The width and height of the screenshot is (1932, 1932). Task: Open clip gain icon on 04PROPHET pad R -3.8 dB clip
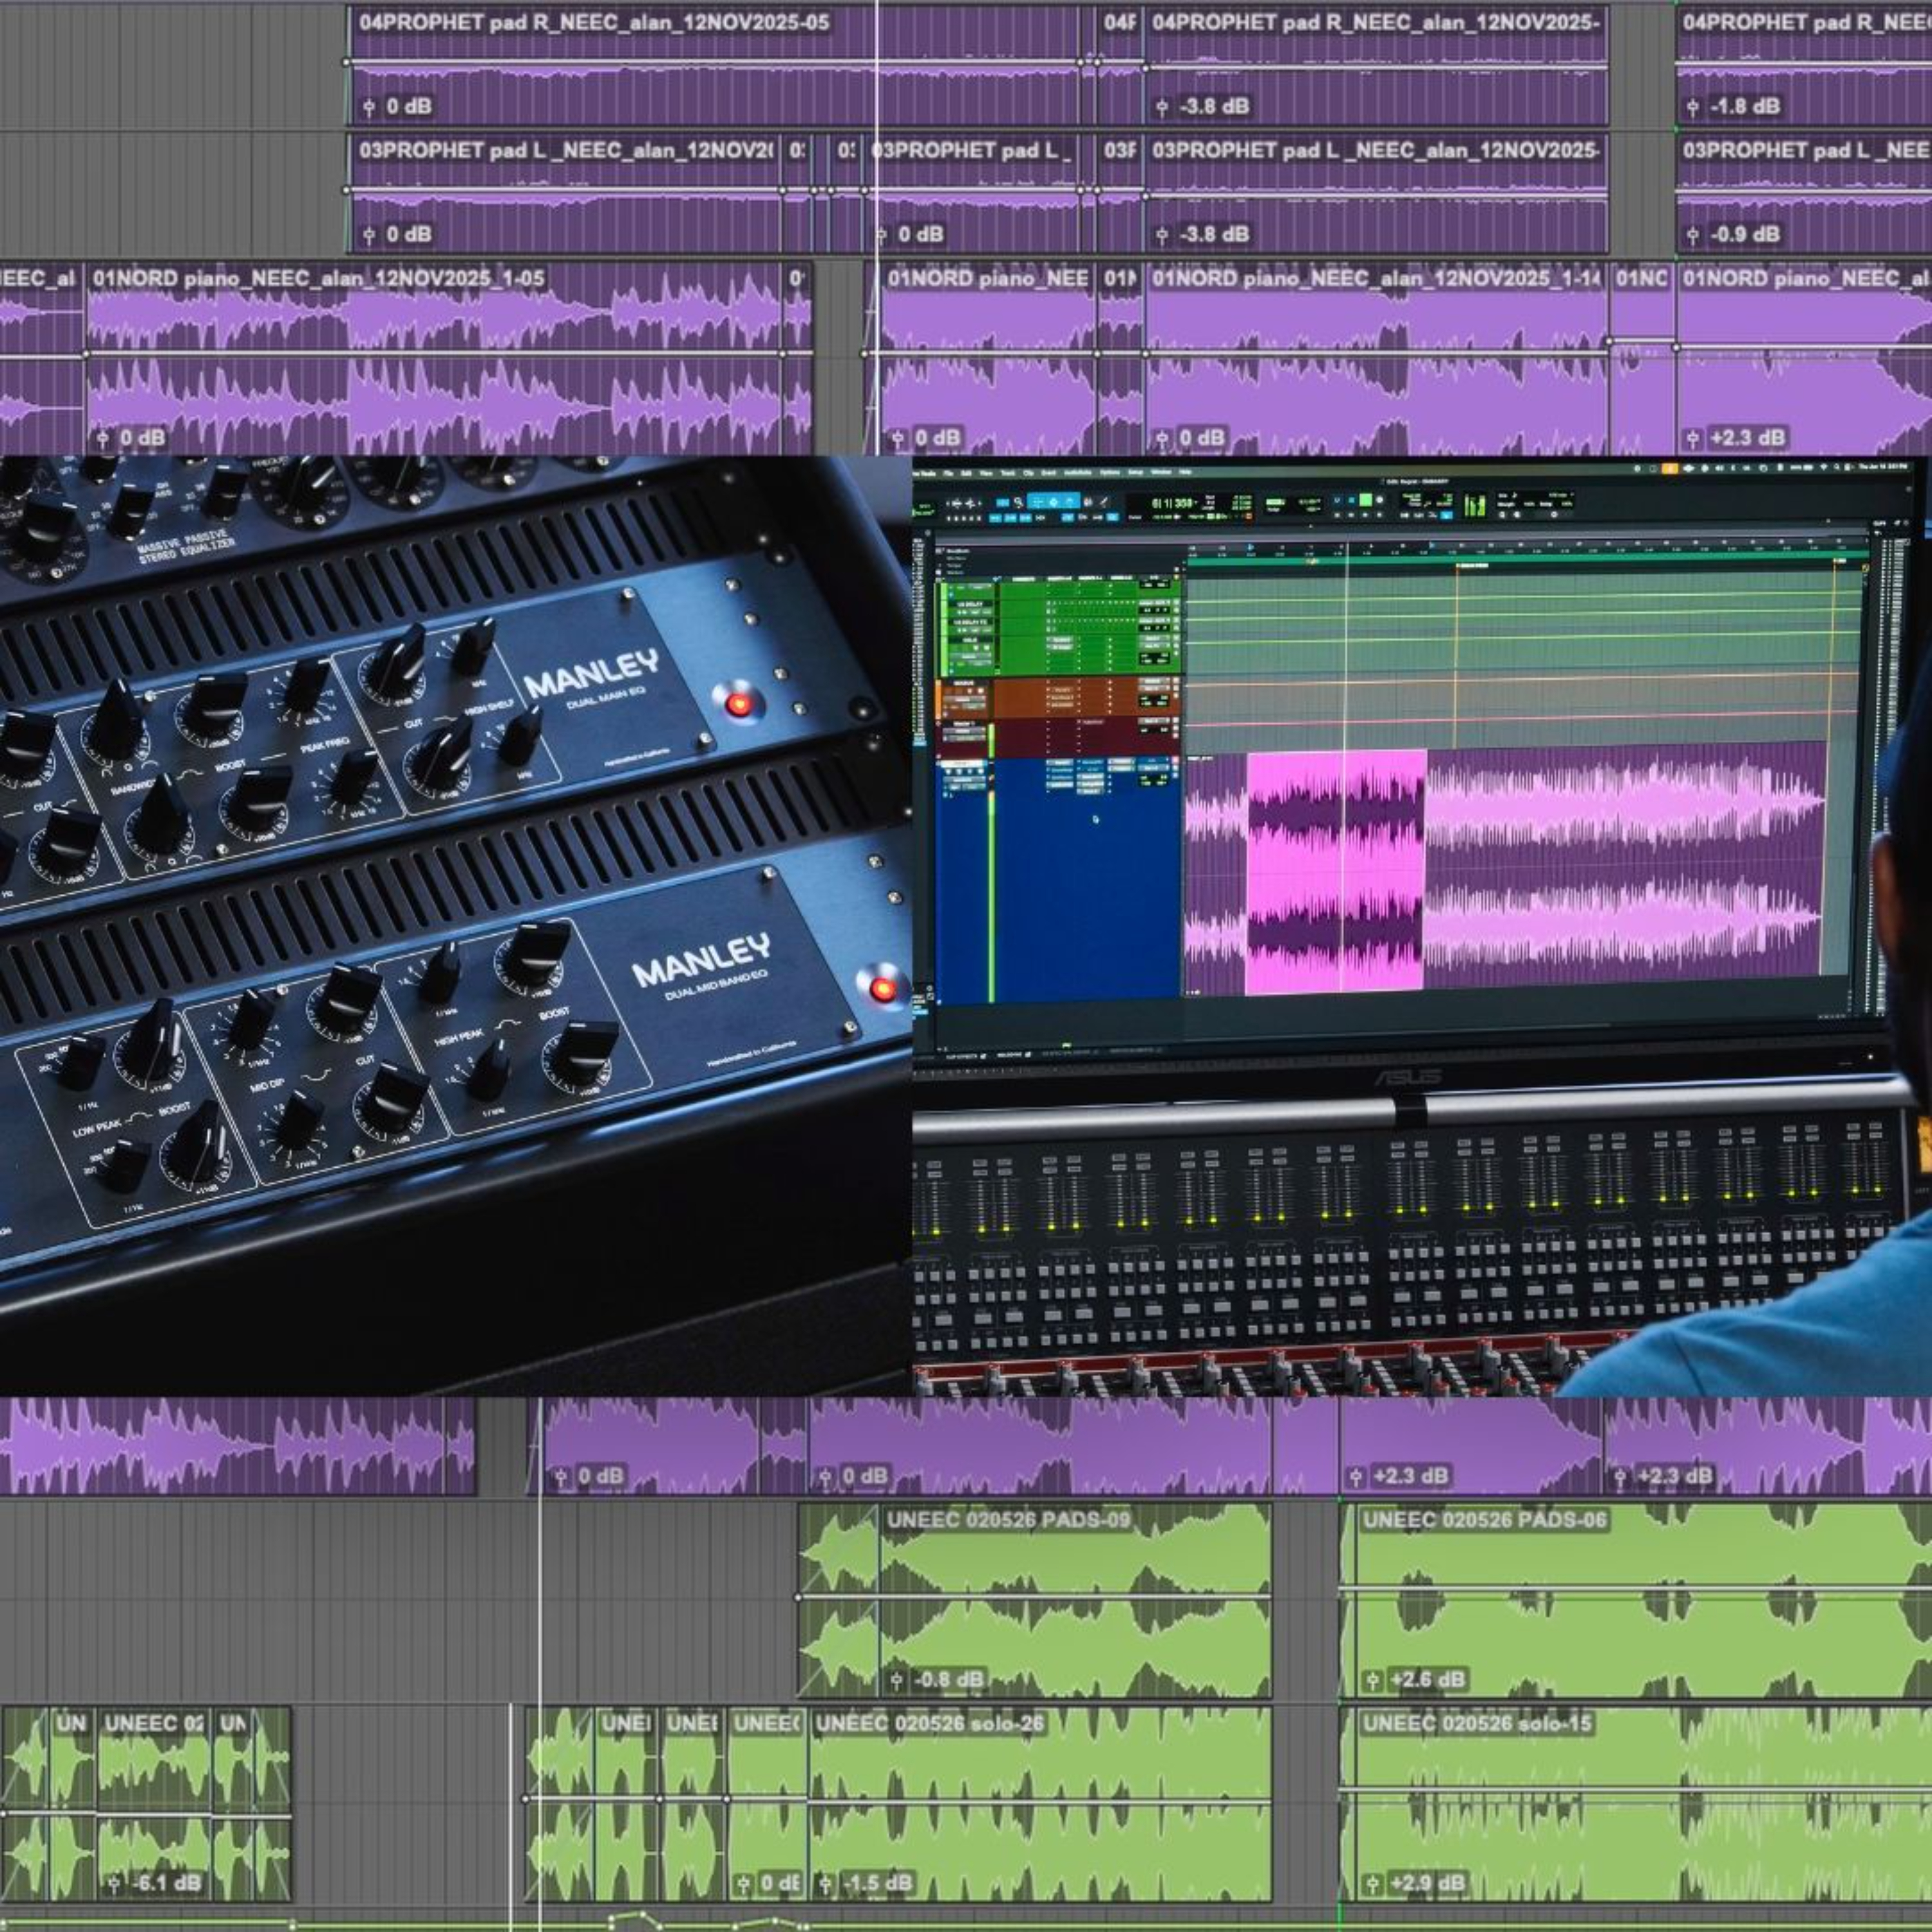[x=1162, y=107]
